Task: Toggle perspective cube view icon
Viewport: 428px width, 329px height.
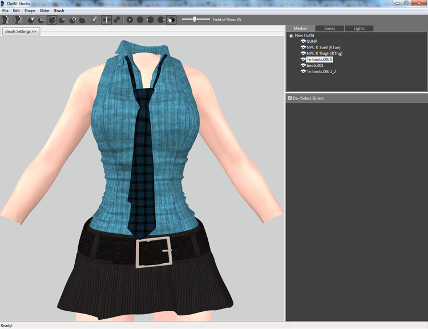Action: [171, 19]
